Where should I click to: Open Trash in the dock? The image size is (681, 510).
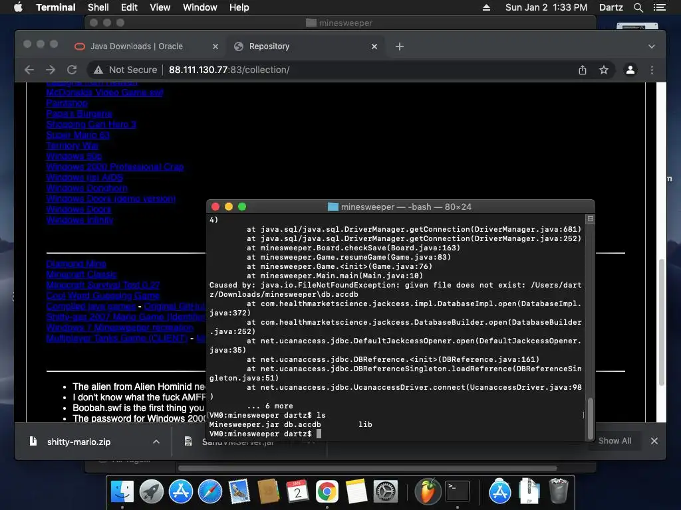(559, 491)
